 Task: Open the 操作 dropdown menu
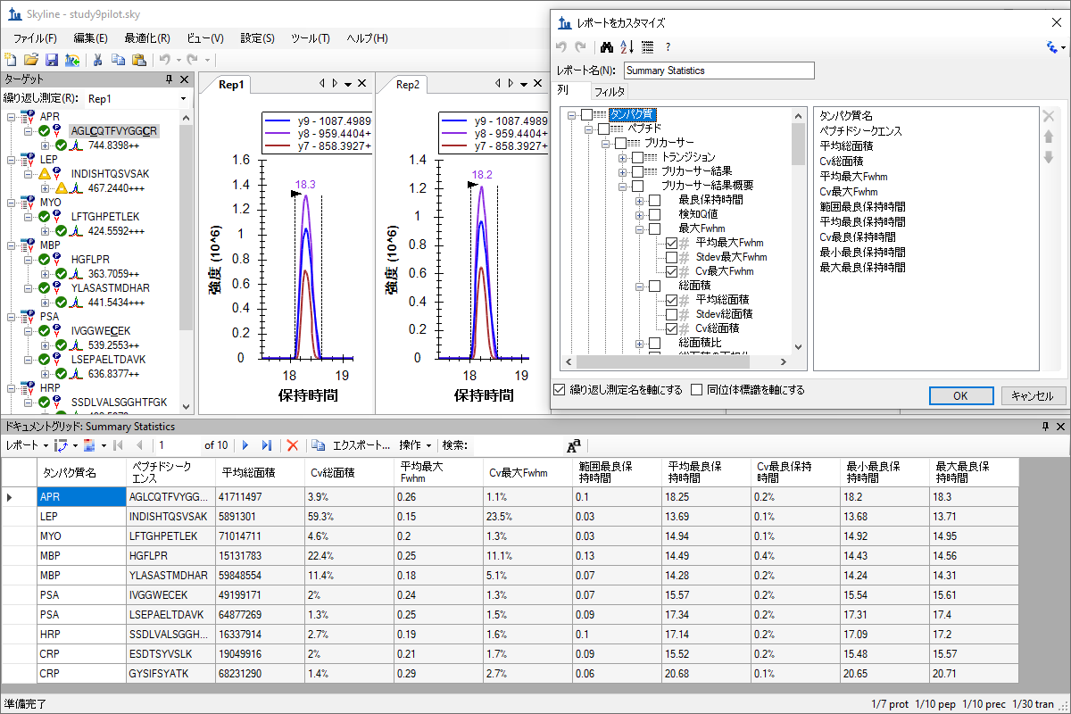point(416,444)
